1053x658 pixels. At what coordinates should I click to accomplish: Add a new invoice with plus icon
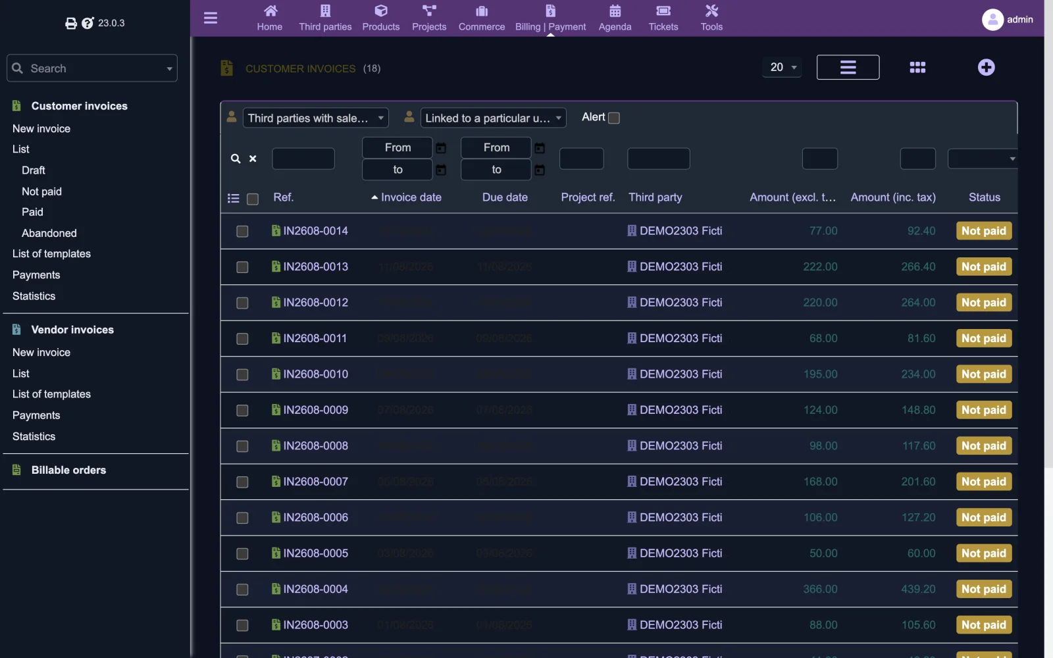tap(986, 67)
